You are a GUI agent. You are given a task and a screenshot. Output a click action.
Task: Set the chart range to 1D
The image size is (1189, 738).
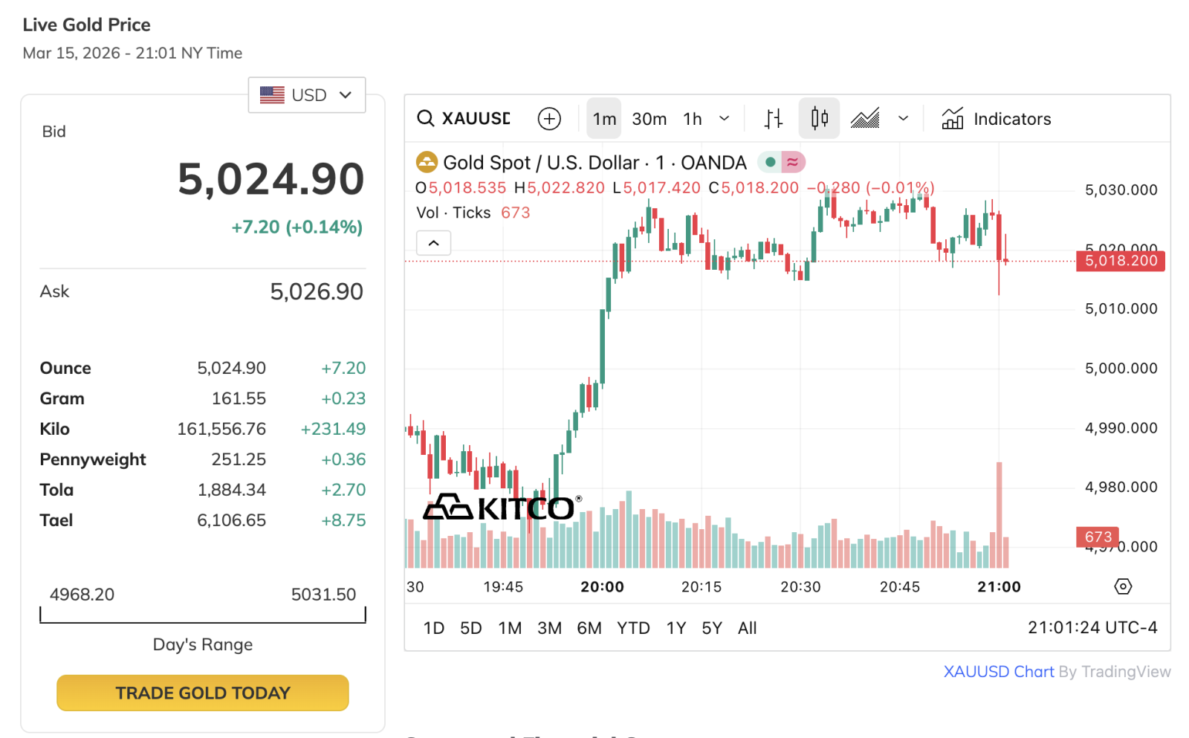pyautogui.click(x=434, y=628)
